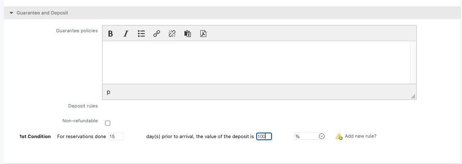Focus the deposit value field showing 100
The height and width of the screenshot is (164, 462).
pyautogui.click(x=264, y=136)
